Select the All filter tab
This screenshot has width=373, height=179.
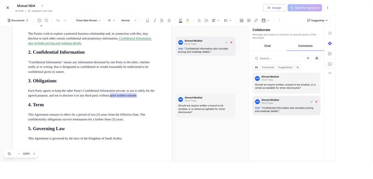(256, 67)
